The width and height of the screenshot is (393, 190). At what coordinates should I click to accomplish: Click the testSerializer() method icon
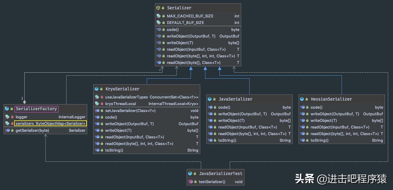(x=190, y=182)
